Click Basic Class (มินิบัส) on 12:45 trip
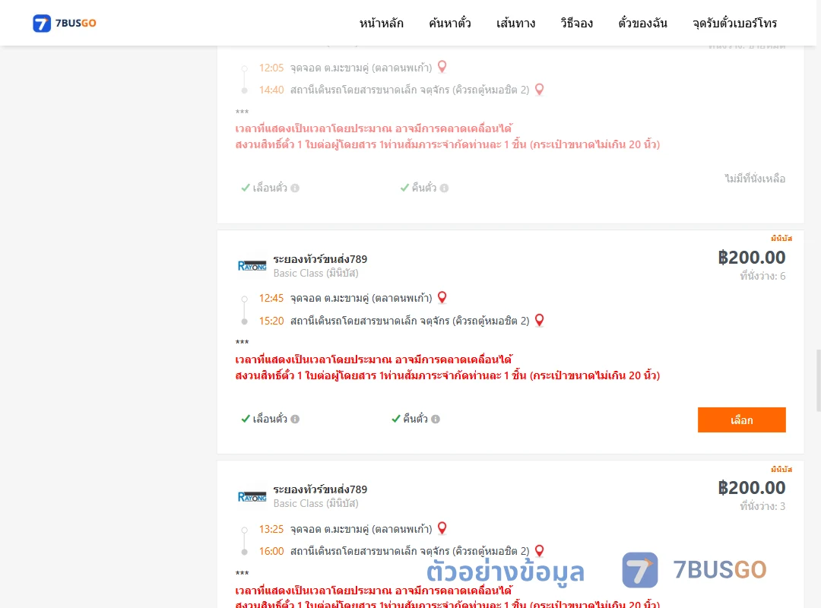This screenshot has height=608, width=821. [x=315, y=274]
